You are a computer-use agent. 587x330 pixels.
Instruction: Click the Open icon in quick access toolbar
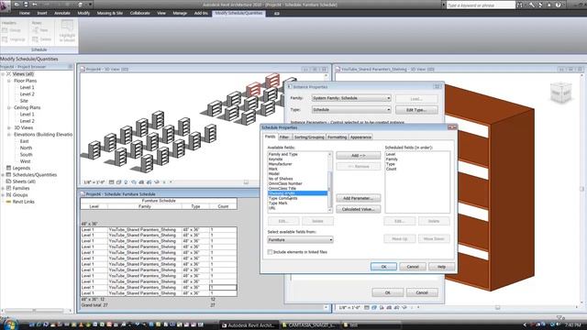point(17,5)
